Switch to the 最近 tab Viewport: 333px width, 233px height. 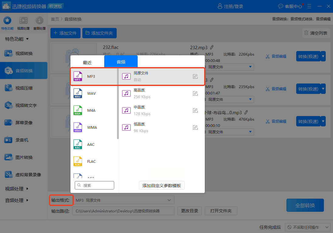click(87, 62)
